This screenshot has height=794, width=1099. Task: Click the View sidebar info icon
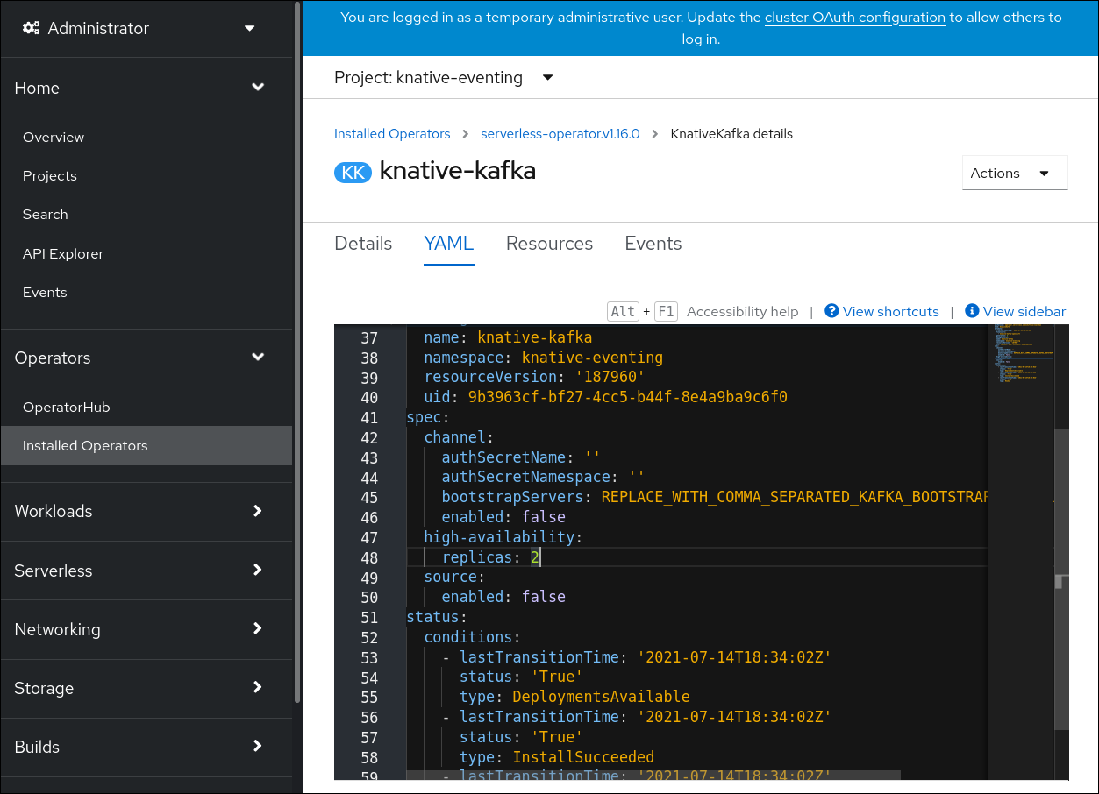coord(972,311)
